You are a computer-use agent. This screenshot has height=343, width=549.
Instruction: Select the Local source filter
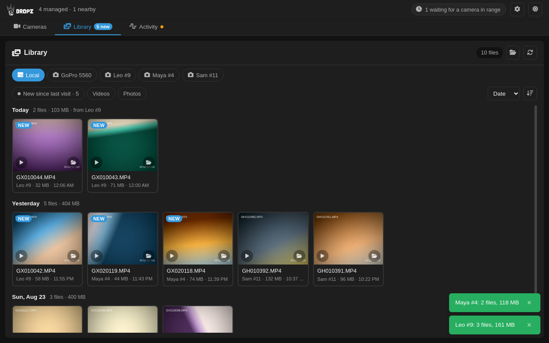[28, 75]
